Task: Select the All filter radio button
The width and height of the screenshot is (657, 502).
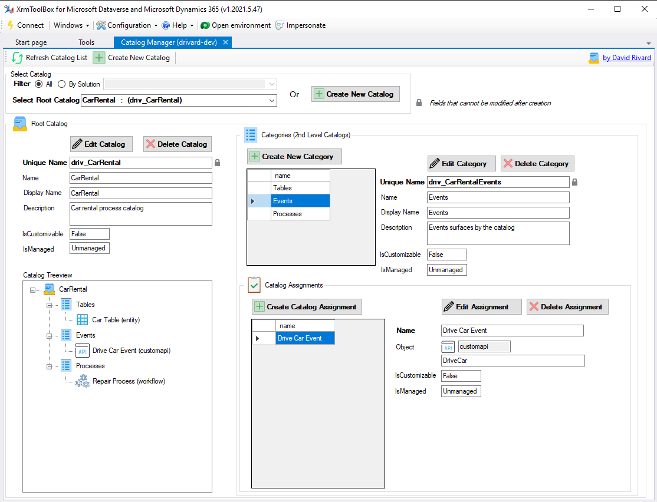Action: [x=39, y=84]
